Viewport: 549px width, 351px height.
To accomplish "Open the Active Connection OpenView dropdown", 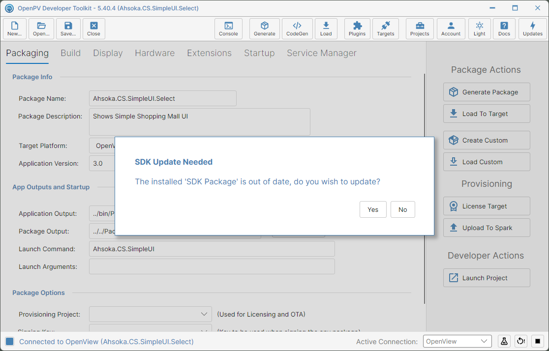I will pos(457,341).
